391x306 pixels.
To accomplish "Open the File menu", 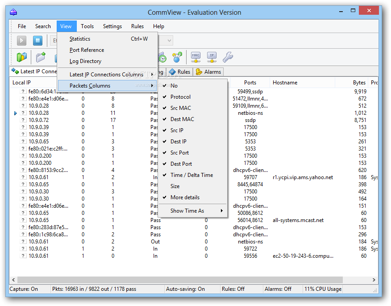I will tap(22, 26).
